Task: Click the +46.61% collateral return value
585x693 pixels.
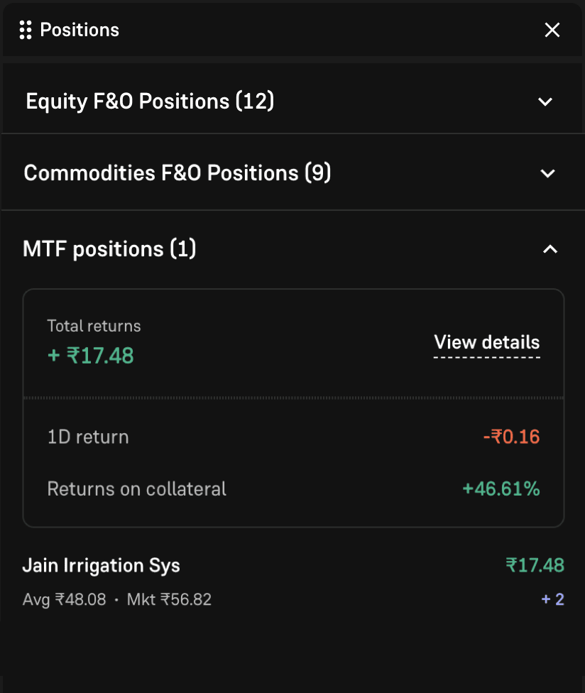Action: pos(501,489)
